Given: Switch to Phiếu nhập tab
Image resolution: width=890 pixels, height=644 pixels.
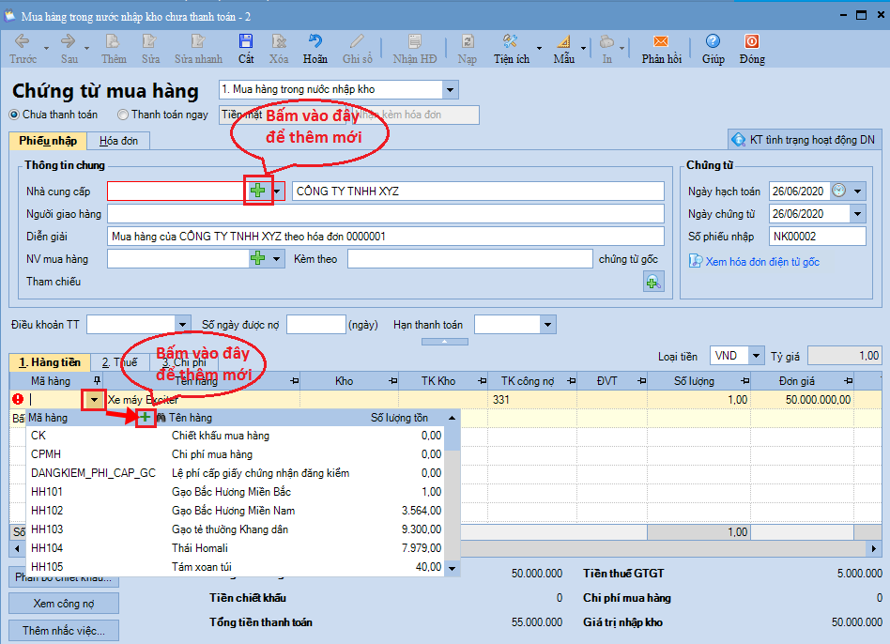Looking at the screenshot, I should coord(48,141).
